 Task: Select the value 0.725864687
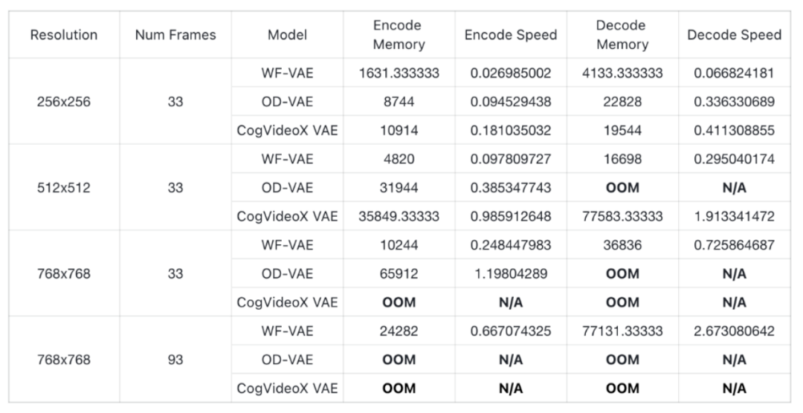734,245
